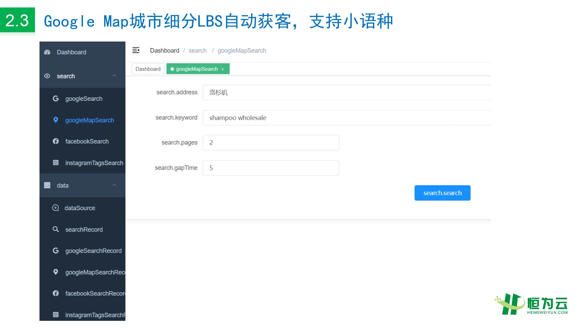Open googleSearch from the sidebar
This screenshot has height=329, width=585.
[82, 99]
